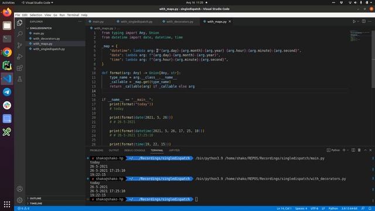Split the terminal panel
Image resolution: width=375 pixels, height=211 pixels.
pos(353,150)
